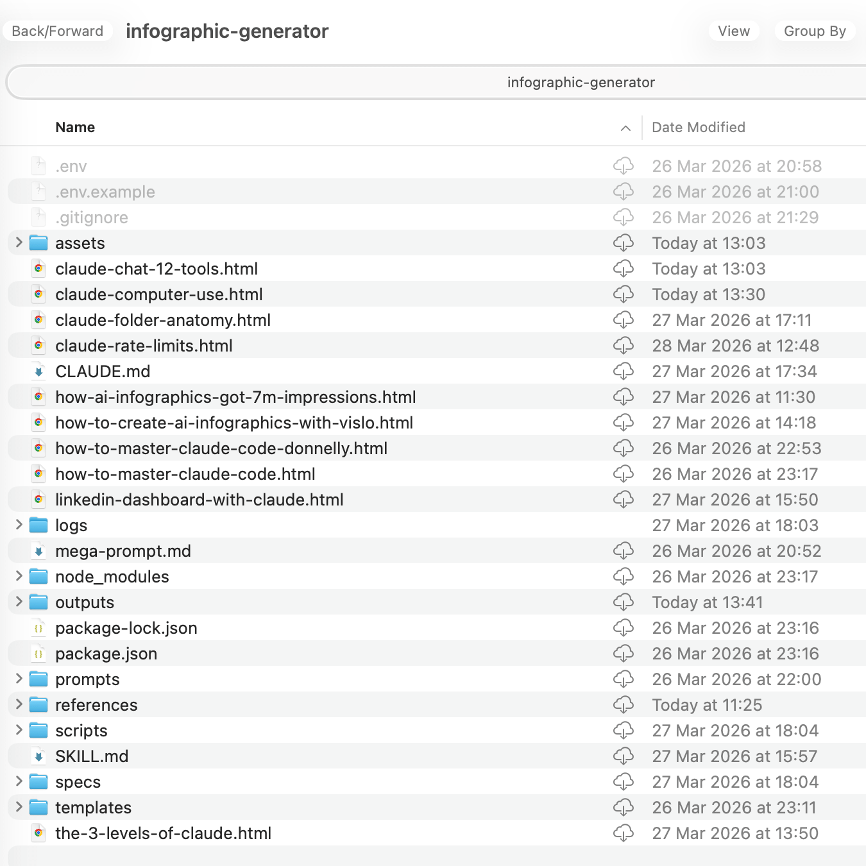Select the templates folder row

(437, 808)
